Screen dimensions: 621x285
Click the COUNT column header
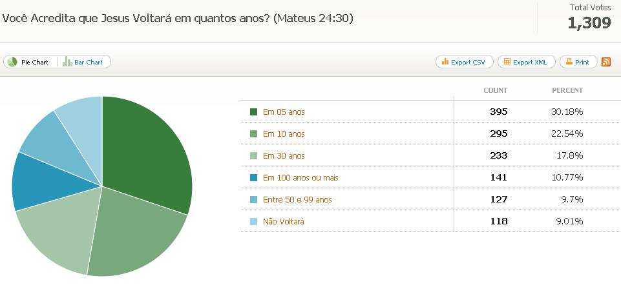[495, 90]
